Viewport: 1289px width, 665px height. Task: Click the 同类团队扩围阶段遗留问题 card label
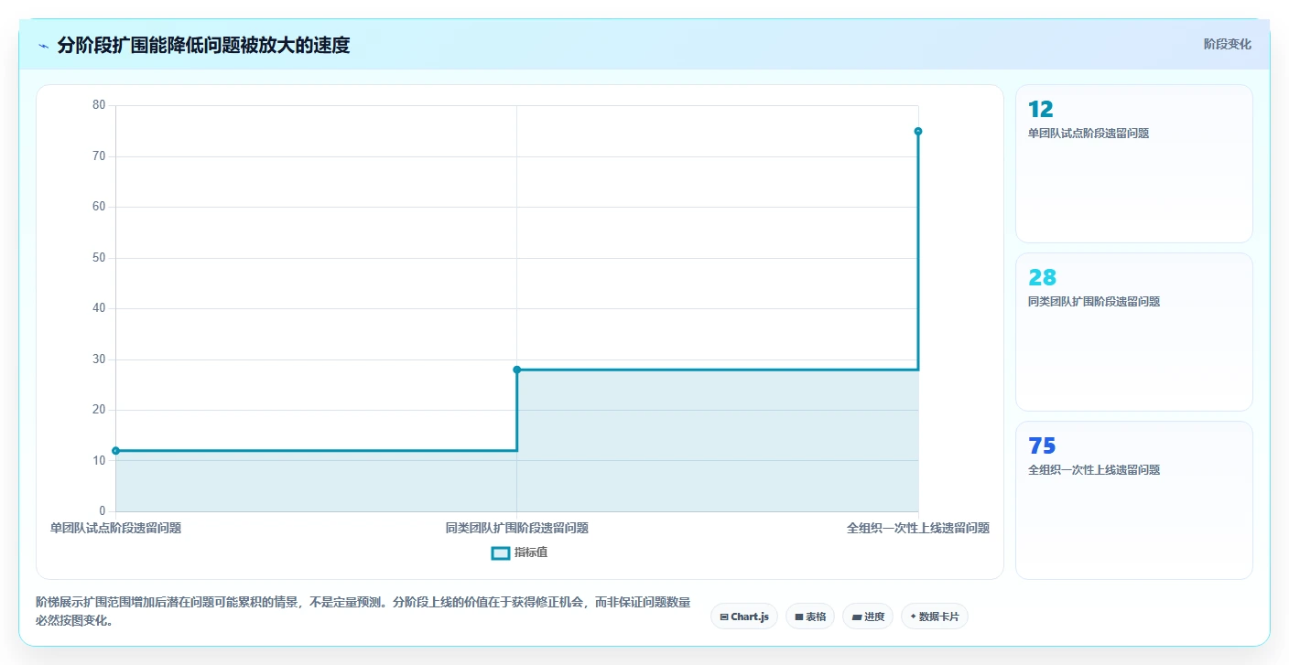[1094, 302]
